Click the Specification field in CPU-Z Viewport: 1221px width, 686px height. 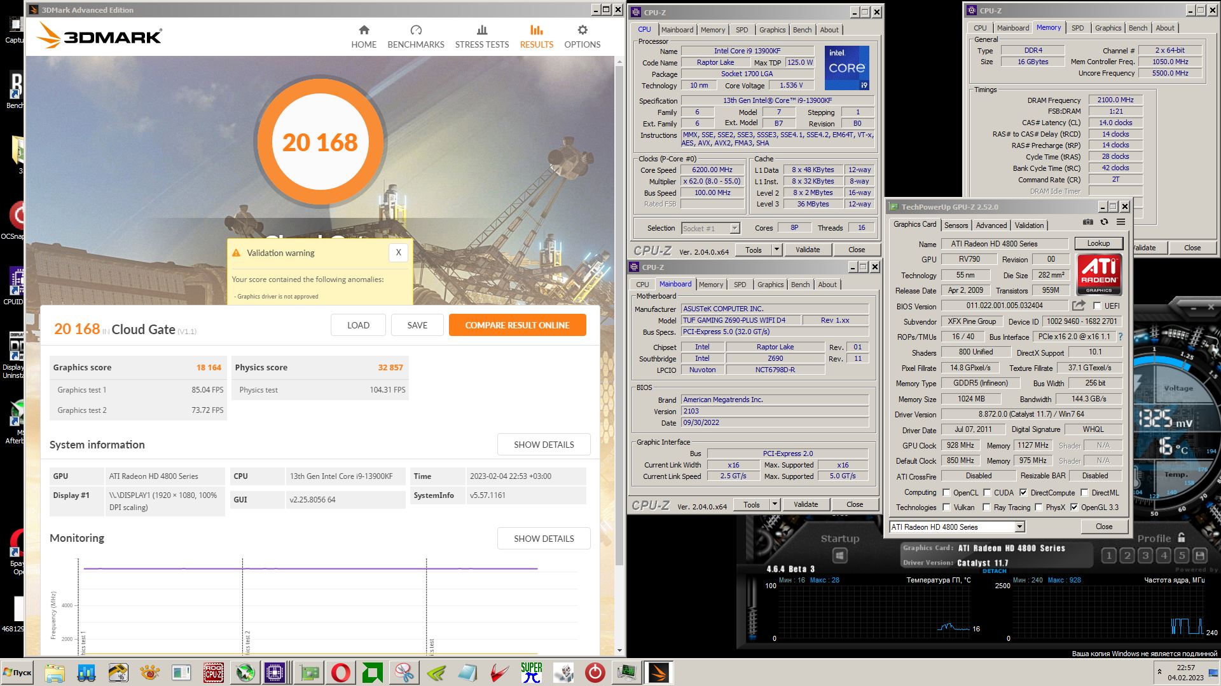[777, 100]
